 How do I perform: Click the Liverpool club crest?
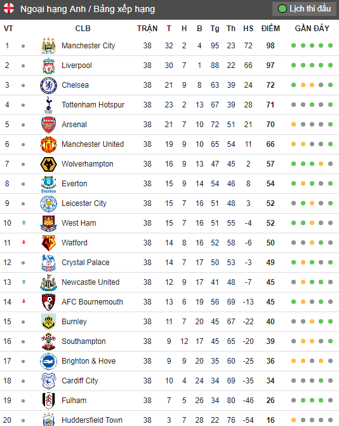[48, 65]
